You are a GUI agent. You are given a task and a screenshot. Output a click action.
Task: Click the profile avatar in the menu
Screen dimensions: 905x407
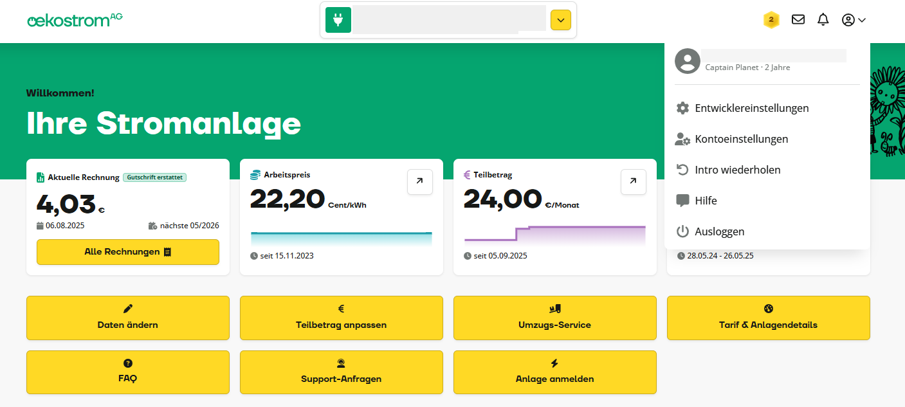pos(688,61)
